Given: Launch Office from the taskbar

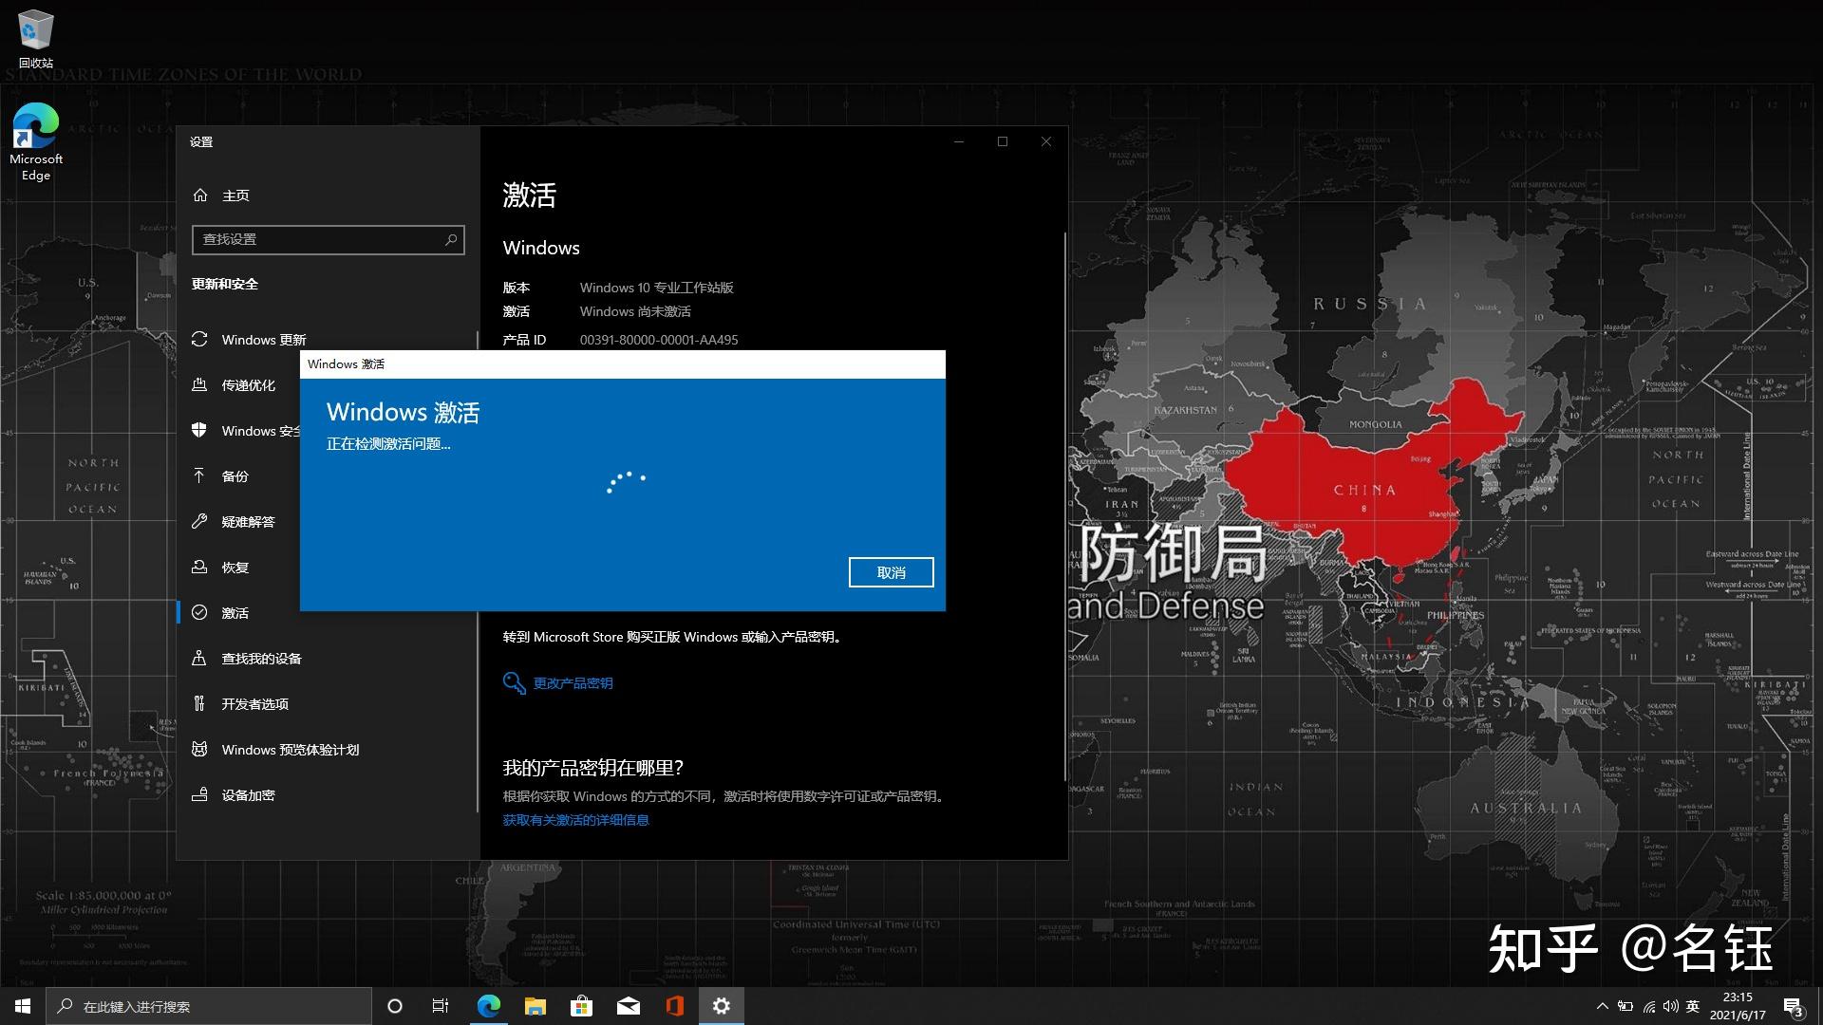Looking at the screenshot, I should [x=674, y=1006].
